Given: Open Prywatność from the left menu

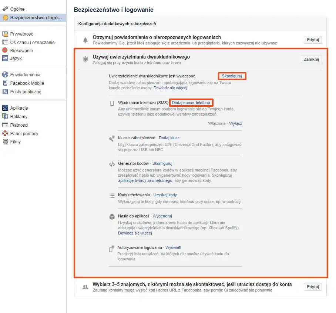Looking at the screenshot, I should 21,34.
